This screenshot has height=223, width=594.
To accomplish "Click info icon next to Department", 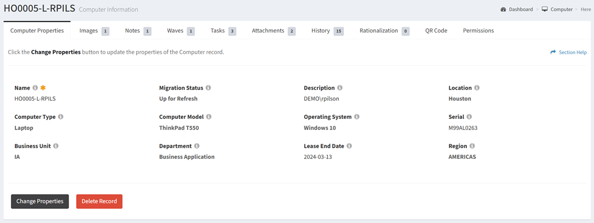I will point(197,146).
